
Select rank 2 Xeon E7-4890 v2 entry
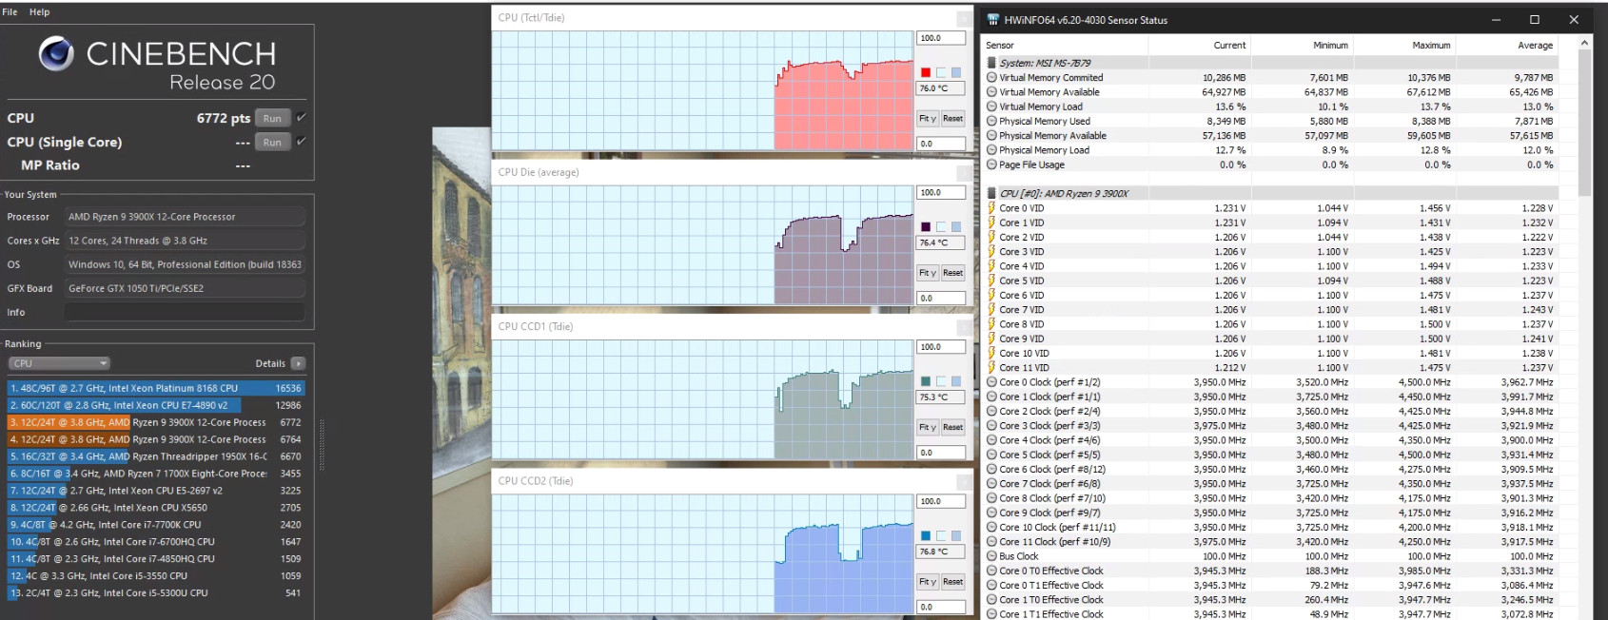pyautogui.click(x=156, y=405)
